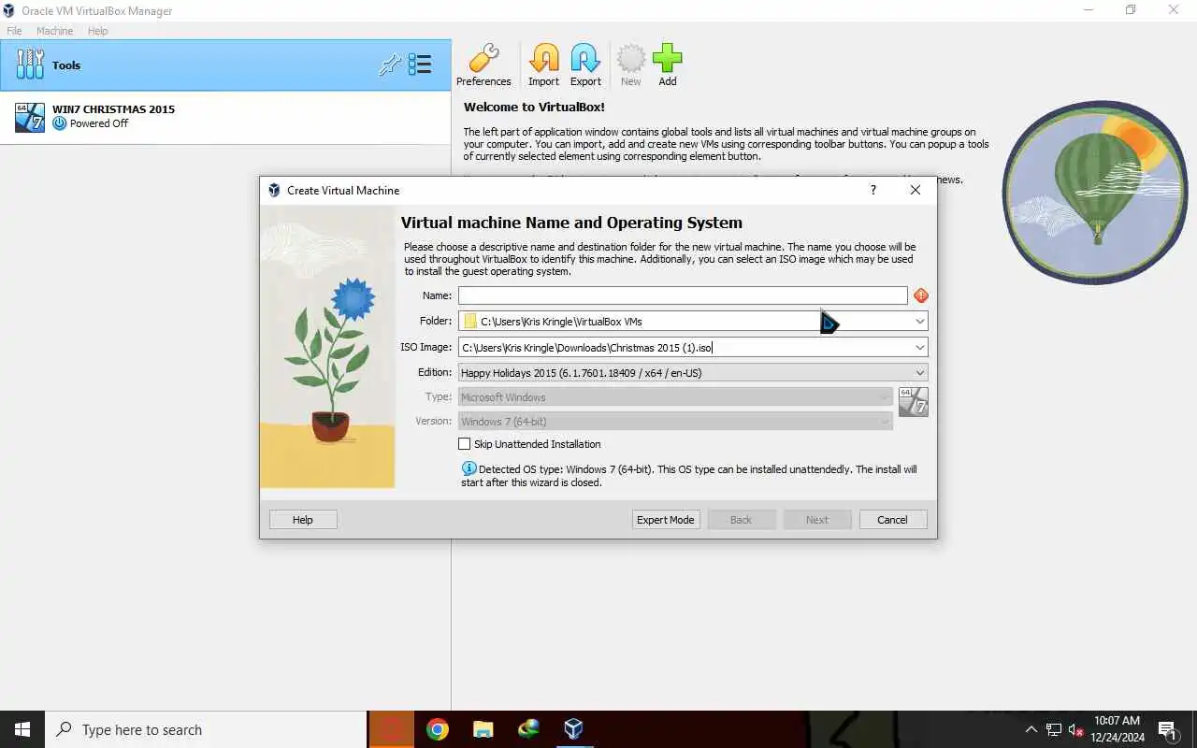Expand the Edition dropdown

[920, 372]
